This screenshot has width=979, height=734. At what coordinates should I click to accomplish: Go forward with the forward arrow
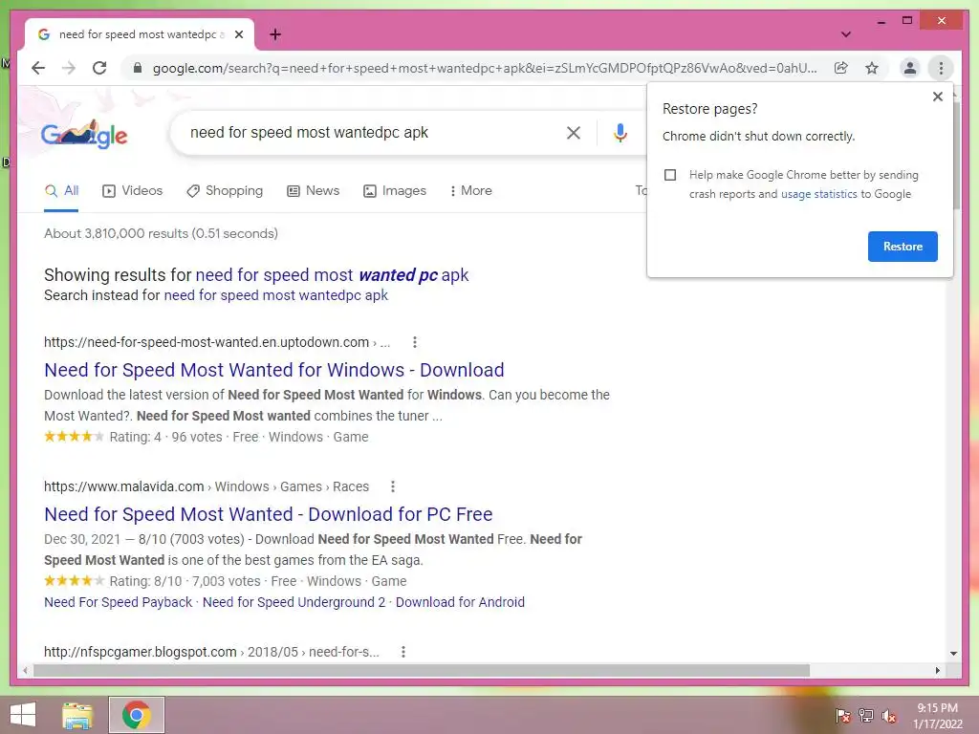[69, 68]
